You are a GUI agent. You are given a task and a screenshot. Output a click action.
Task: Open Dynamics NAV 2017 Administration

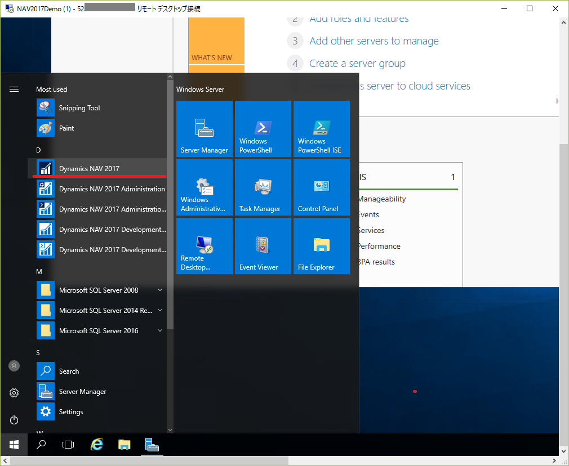pos(97,189)
